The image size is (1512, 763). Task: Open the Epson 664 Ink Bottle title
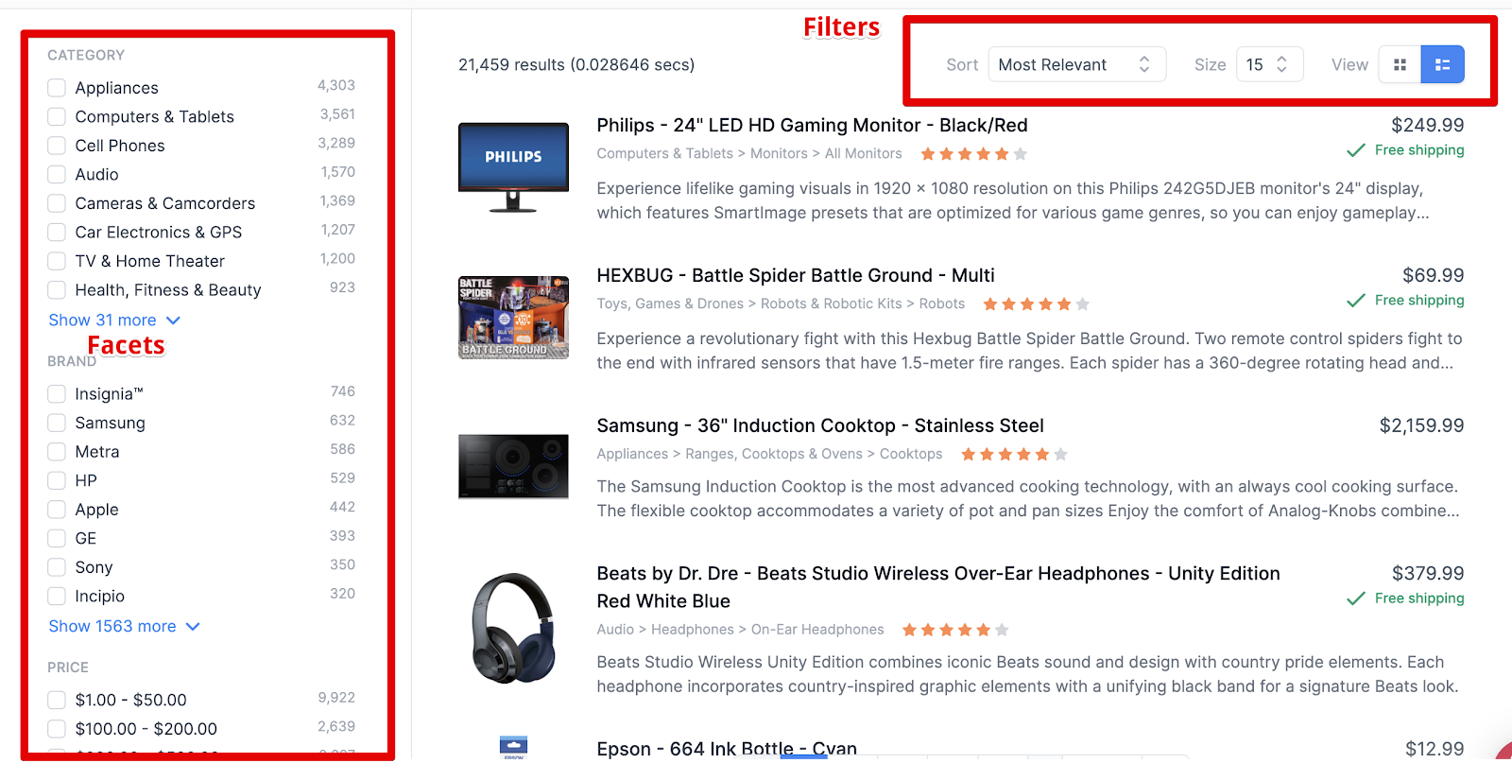click(x=727, y=749)
